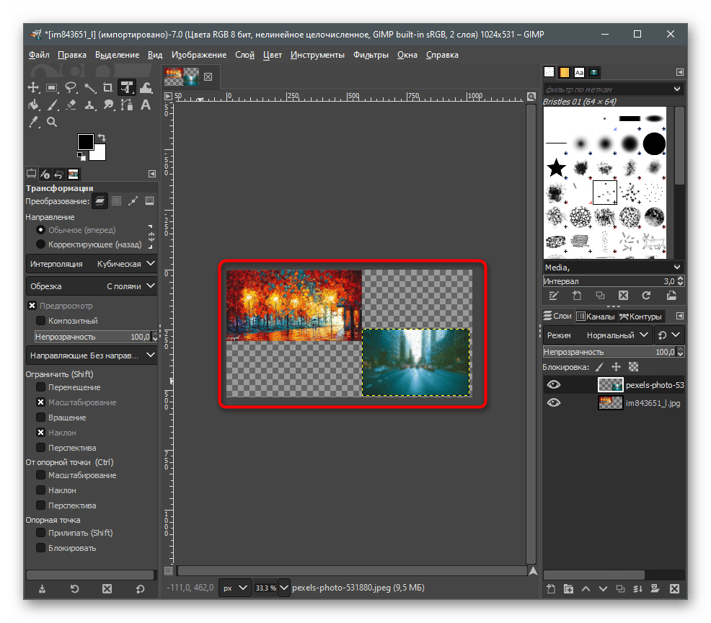
Task: Swap foreground and background colors
Action: pyautogui.click(x=102, y=136)
